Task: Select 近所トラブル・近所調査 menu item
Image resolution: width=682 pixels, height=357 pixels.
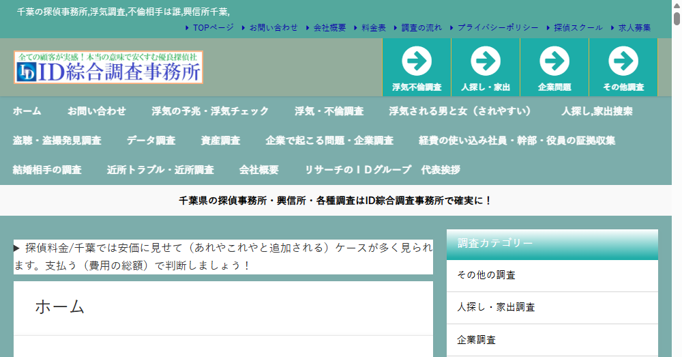Action: 160,170
